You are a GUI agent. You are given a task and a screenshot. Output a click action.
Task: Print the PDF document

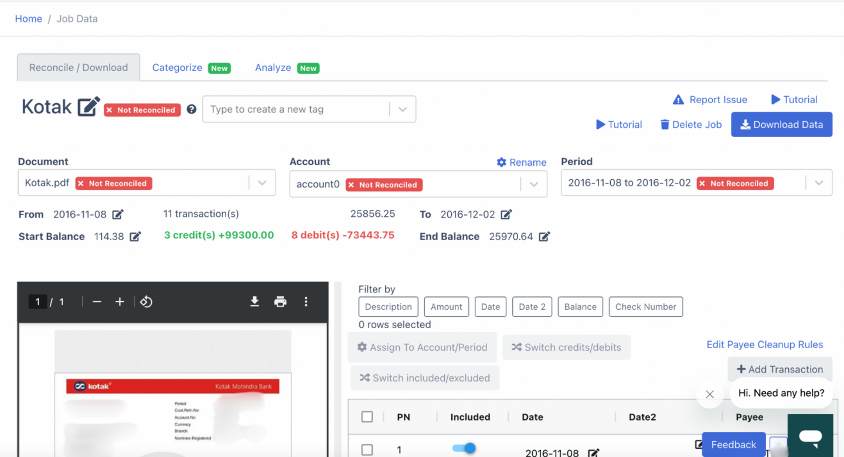pos(280,301)
